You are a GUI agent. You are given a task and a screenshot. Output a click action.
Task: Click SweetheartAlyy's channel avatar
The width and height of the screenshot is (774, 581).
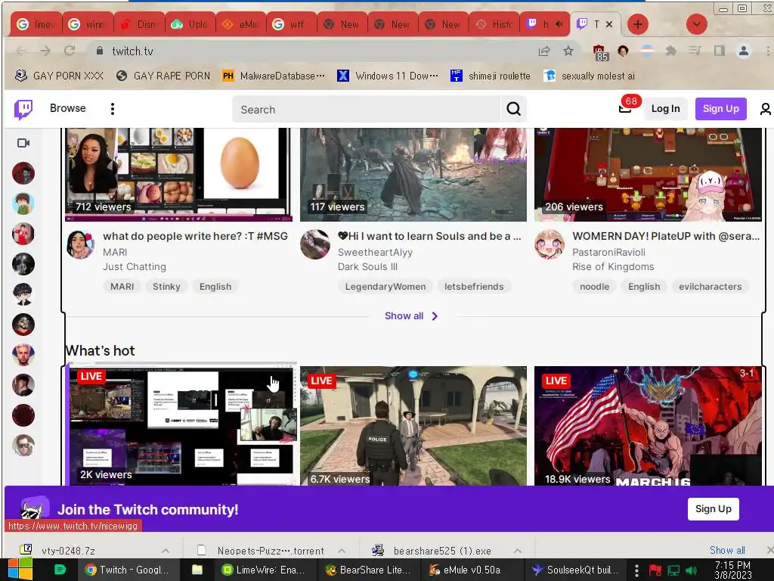(x=315, y=244)
